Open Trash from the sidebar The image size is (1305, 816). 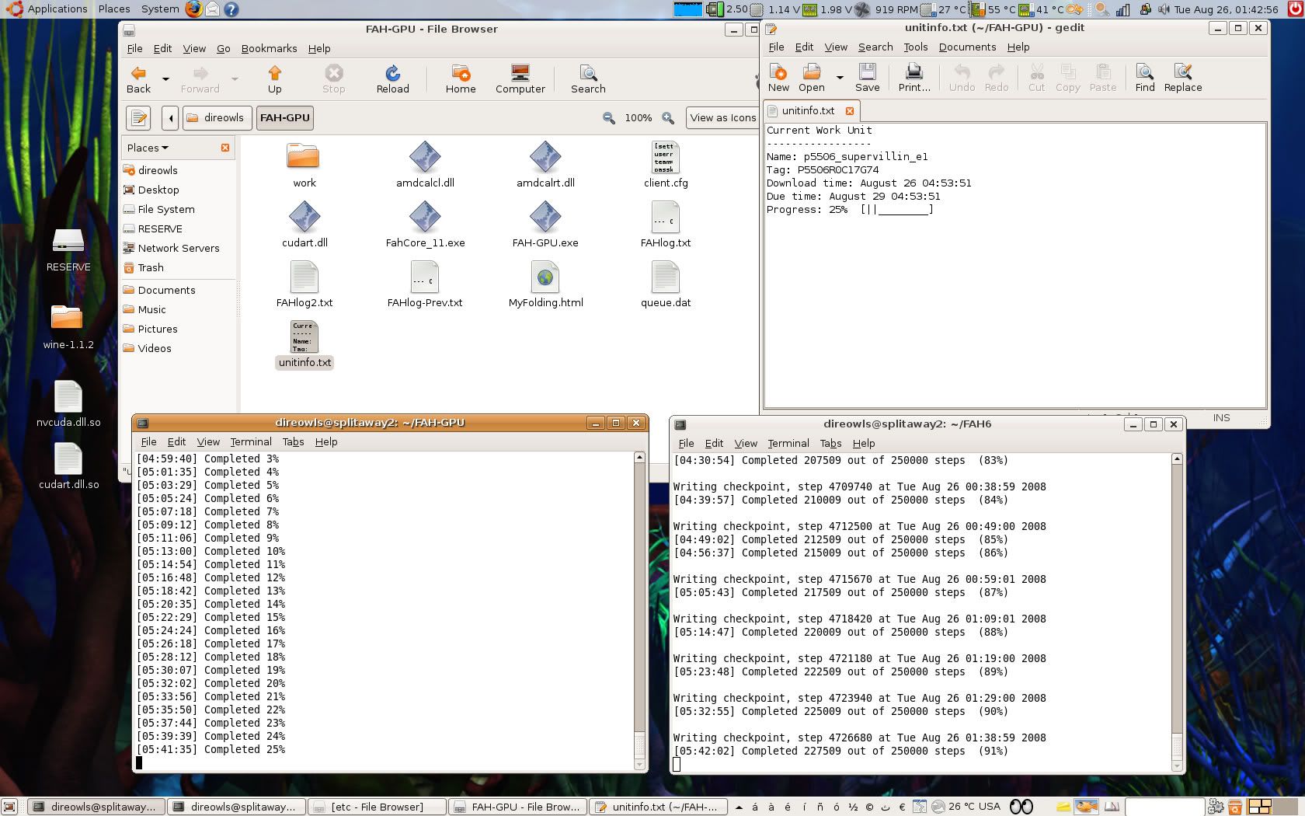pyautogui.click(x=144, y=267)
